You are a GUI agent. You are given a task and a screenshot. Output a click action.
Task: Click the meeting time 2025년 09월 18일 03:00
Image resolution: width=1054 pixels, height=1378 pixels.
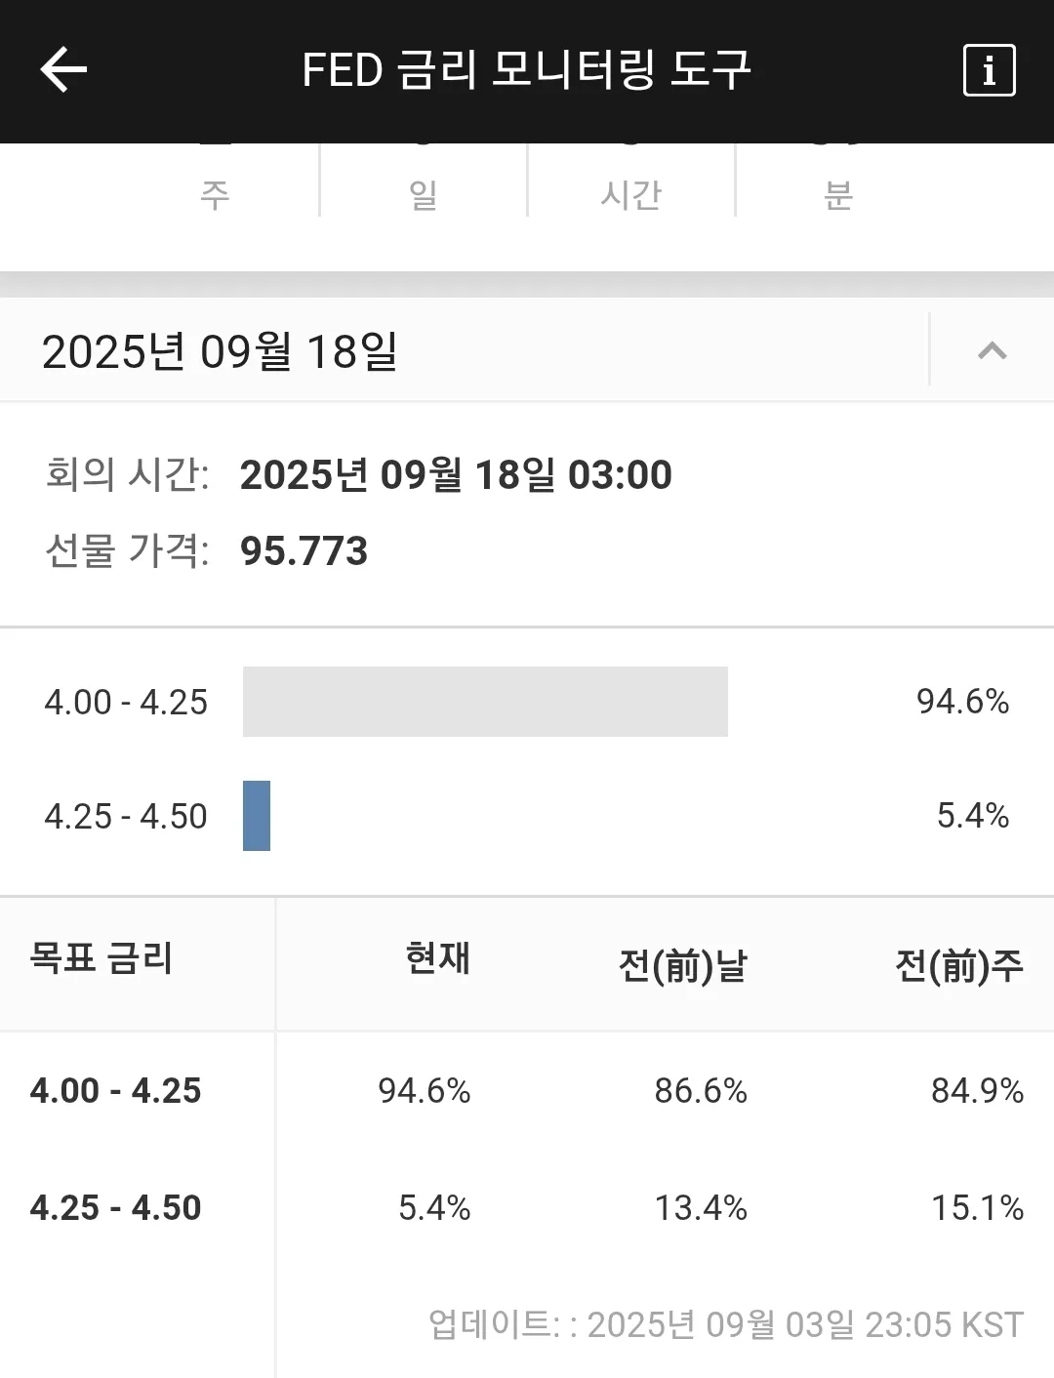tap(456, 475)
